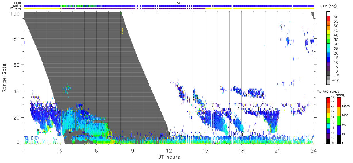
Task: Pick the red top segment of TX FRQ colorbar
Action: point(328,100)
